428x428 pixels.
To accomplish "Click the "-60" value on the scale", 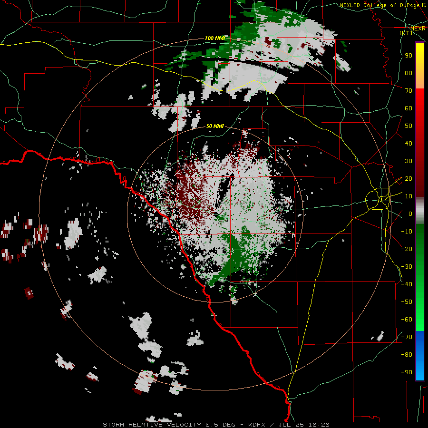I will click(x=407, y=320).
